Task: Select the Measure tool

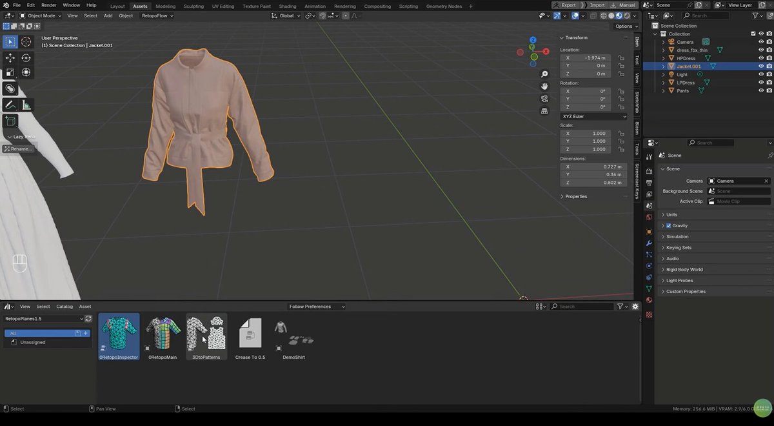Action: 26,105
